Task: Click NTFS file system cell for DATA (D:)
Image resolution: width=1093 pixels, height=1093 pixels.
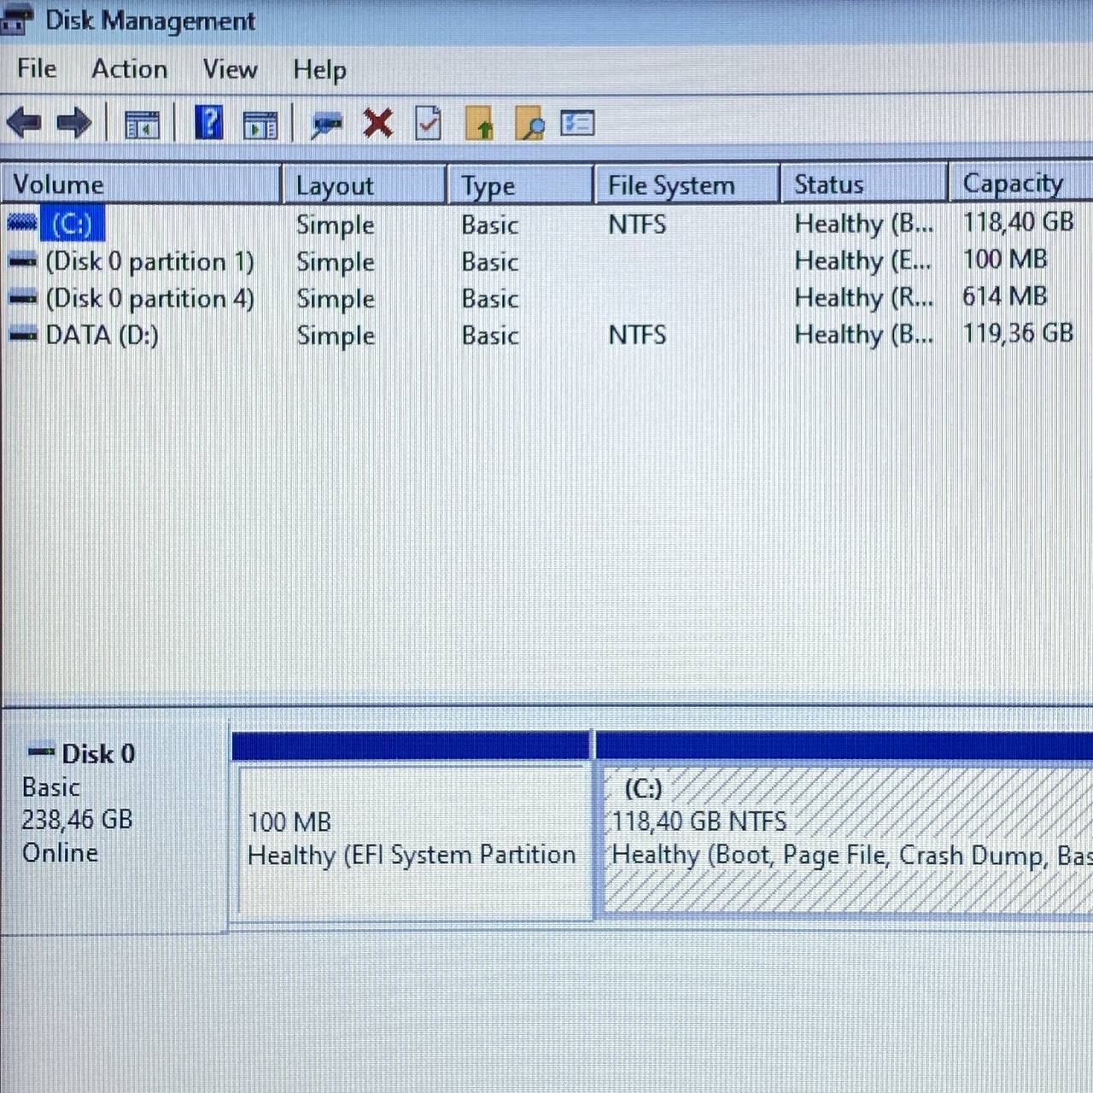Action: click(x=637, y=335)
